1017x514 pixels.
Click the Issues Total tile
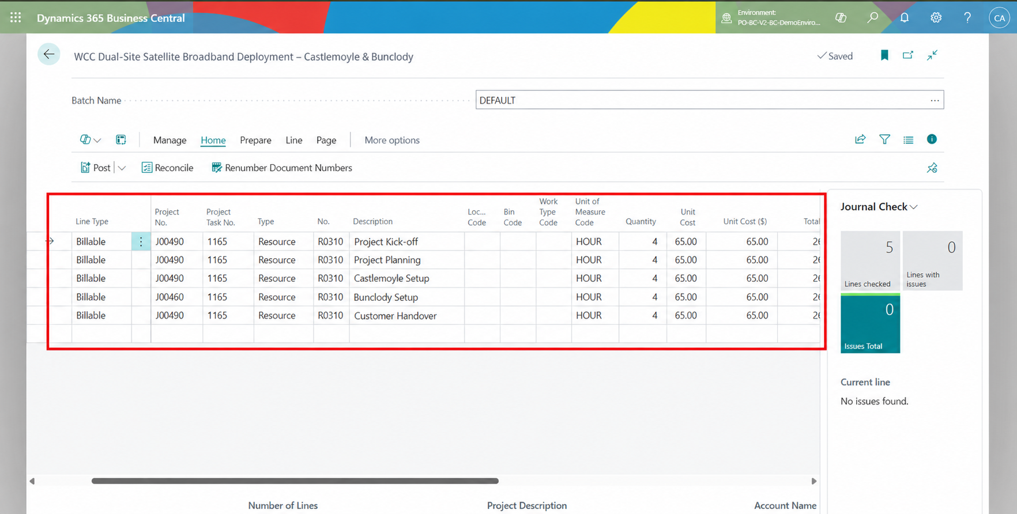(x=870, y=323)
